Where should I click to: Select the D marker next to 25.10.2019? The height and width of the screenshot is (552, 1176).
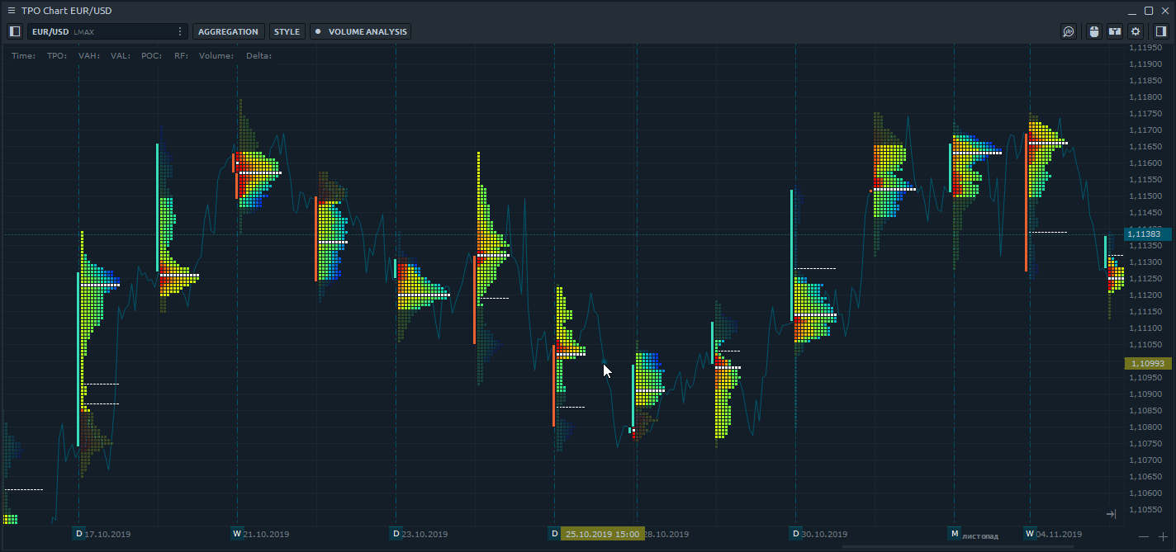click(x=554, y=533)
